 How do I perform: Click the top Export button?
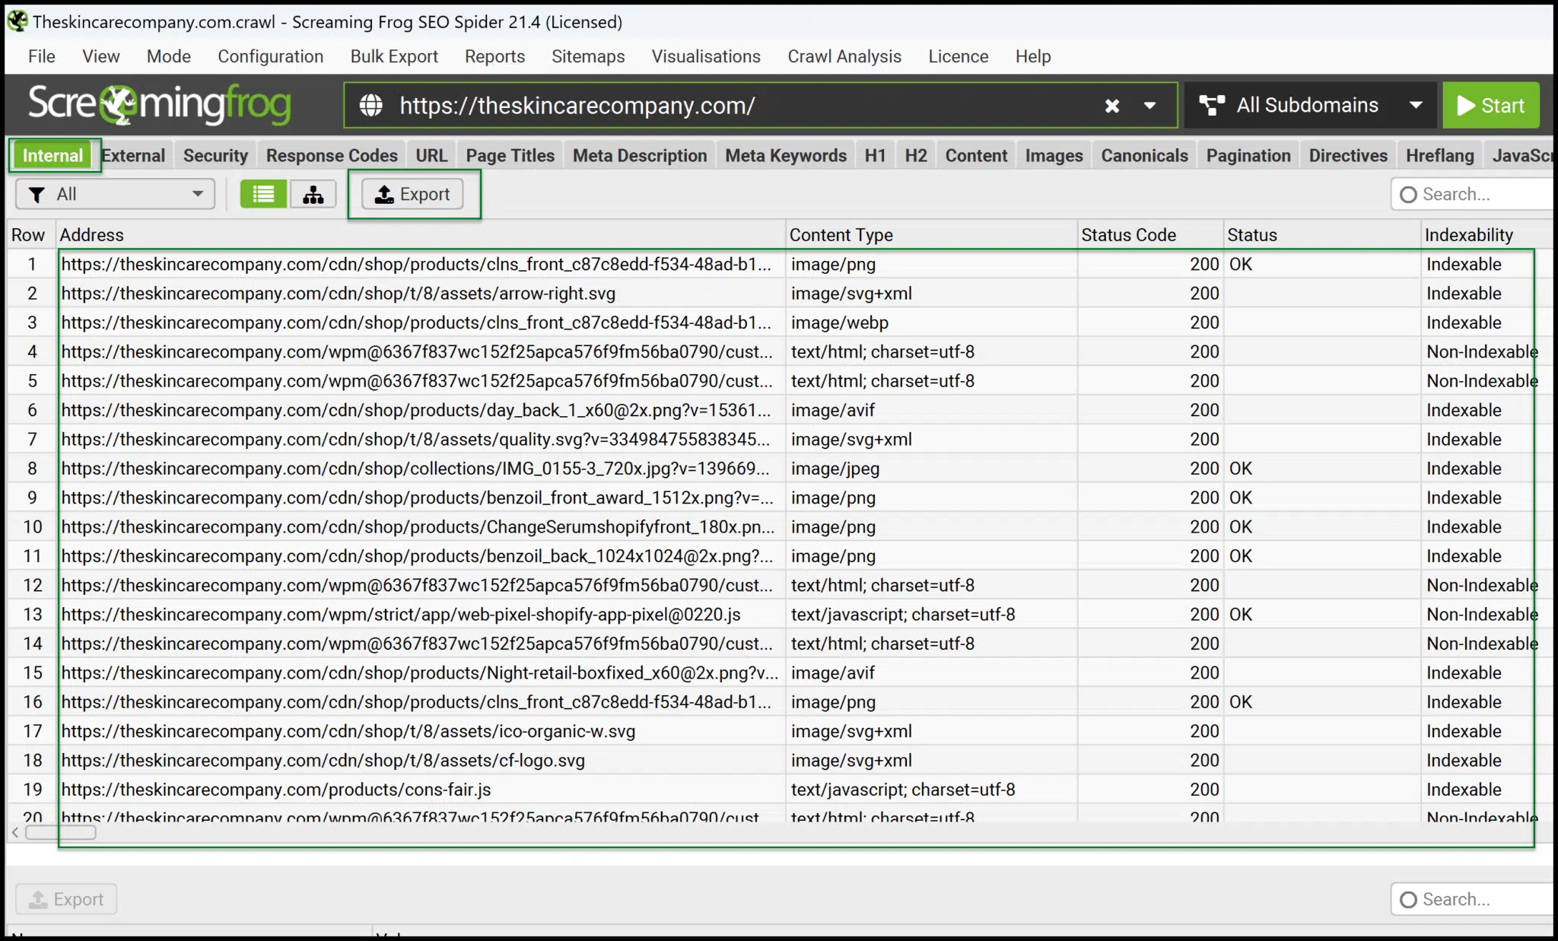[x=412, y=195]
